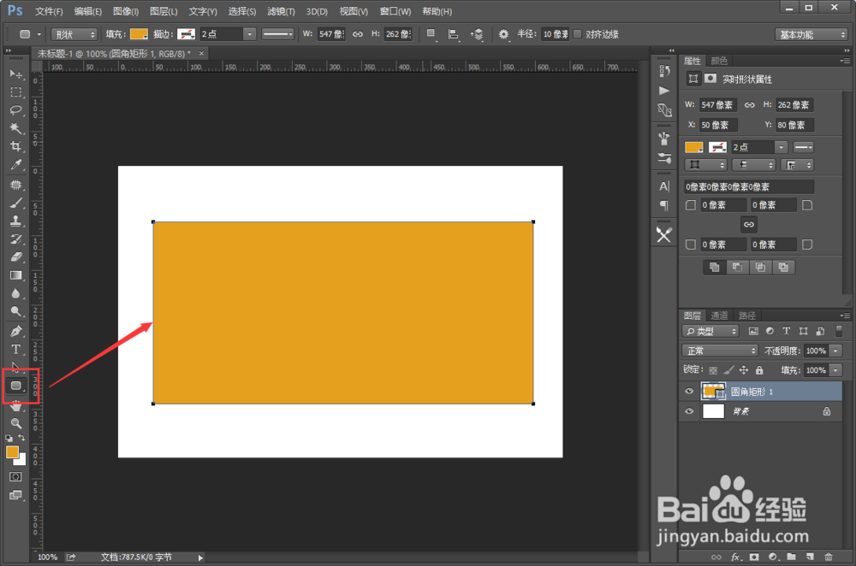This screenshot has height=566, width=856.
Task: Select the Magic Wand tool
Action: 15,128
